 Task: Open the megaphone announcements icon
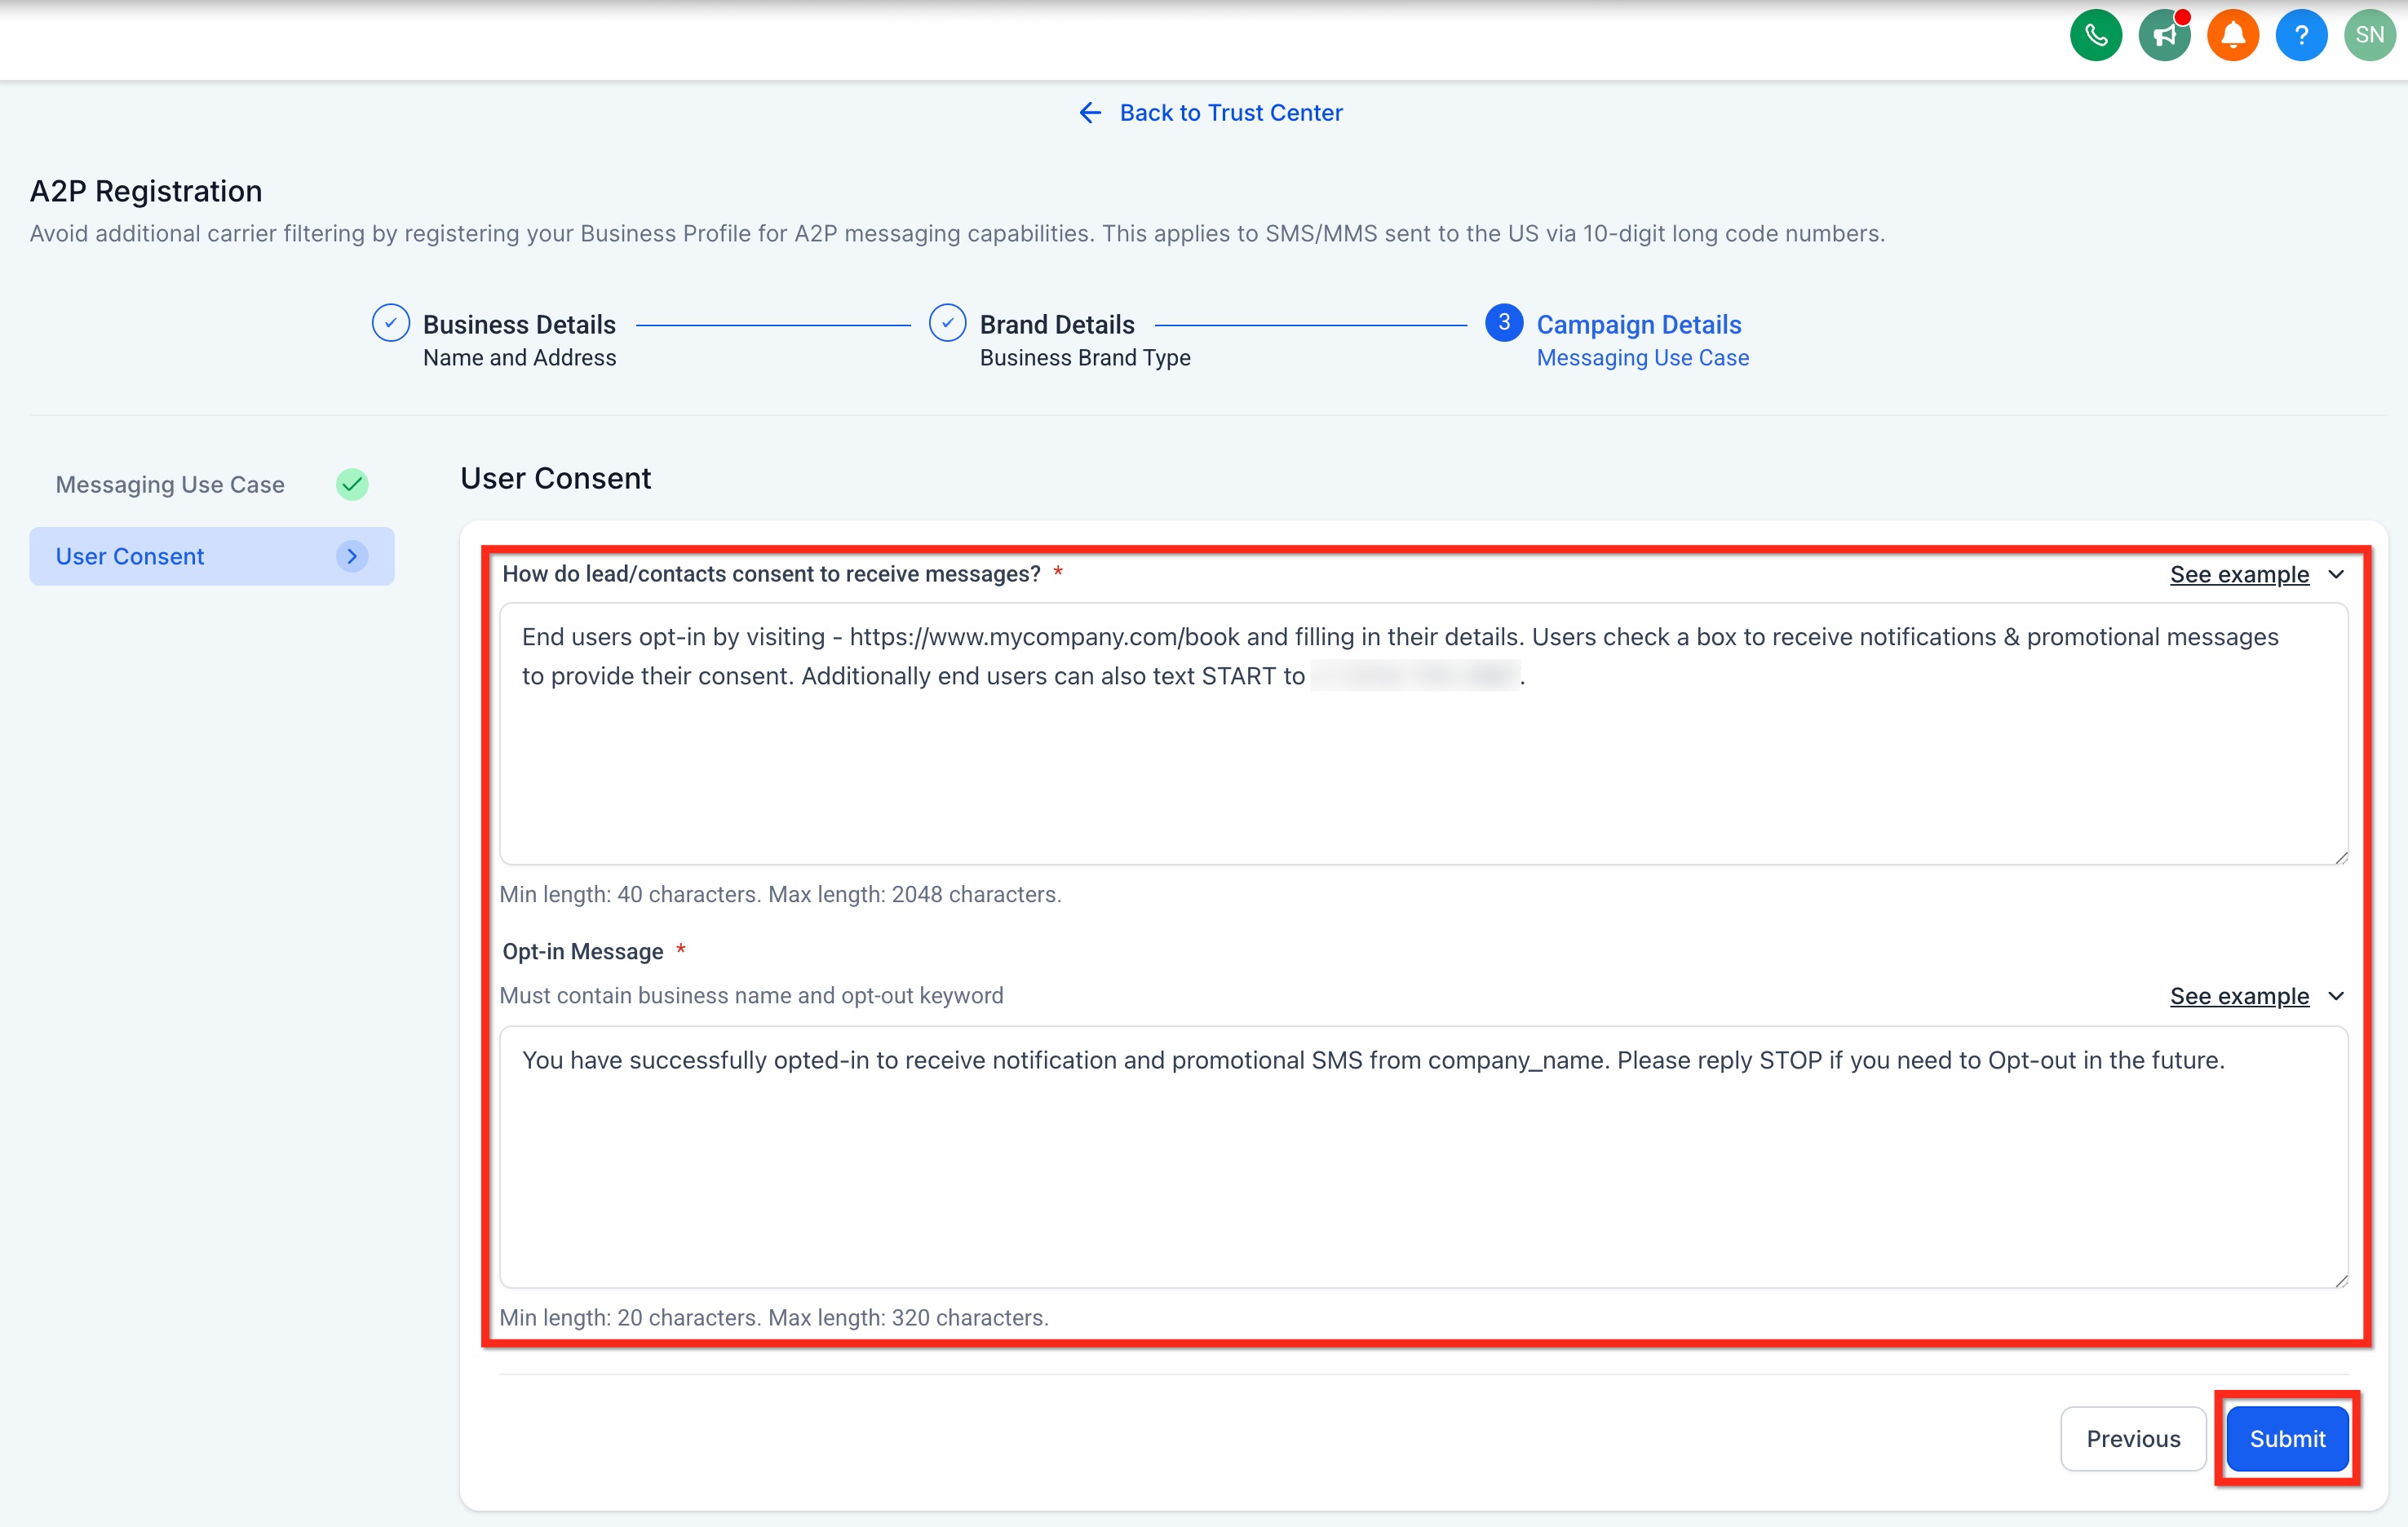(x=2164, y=36)
